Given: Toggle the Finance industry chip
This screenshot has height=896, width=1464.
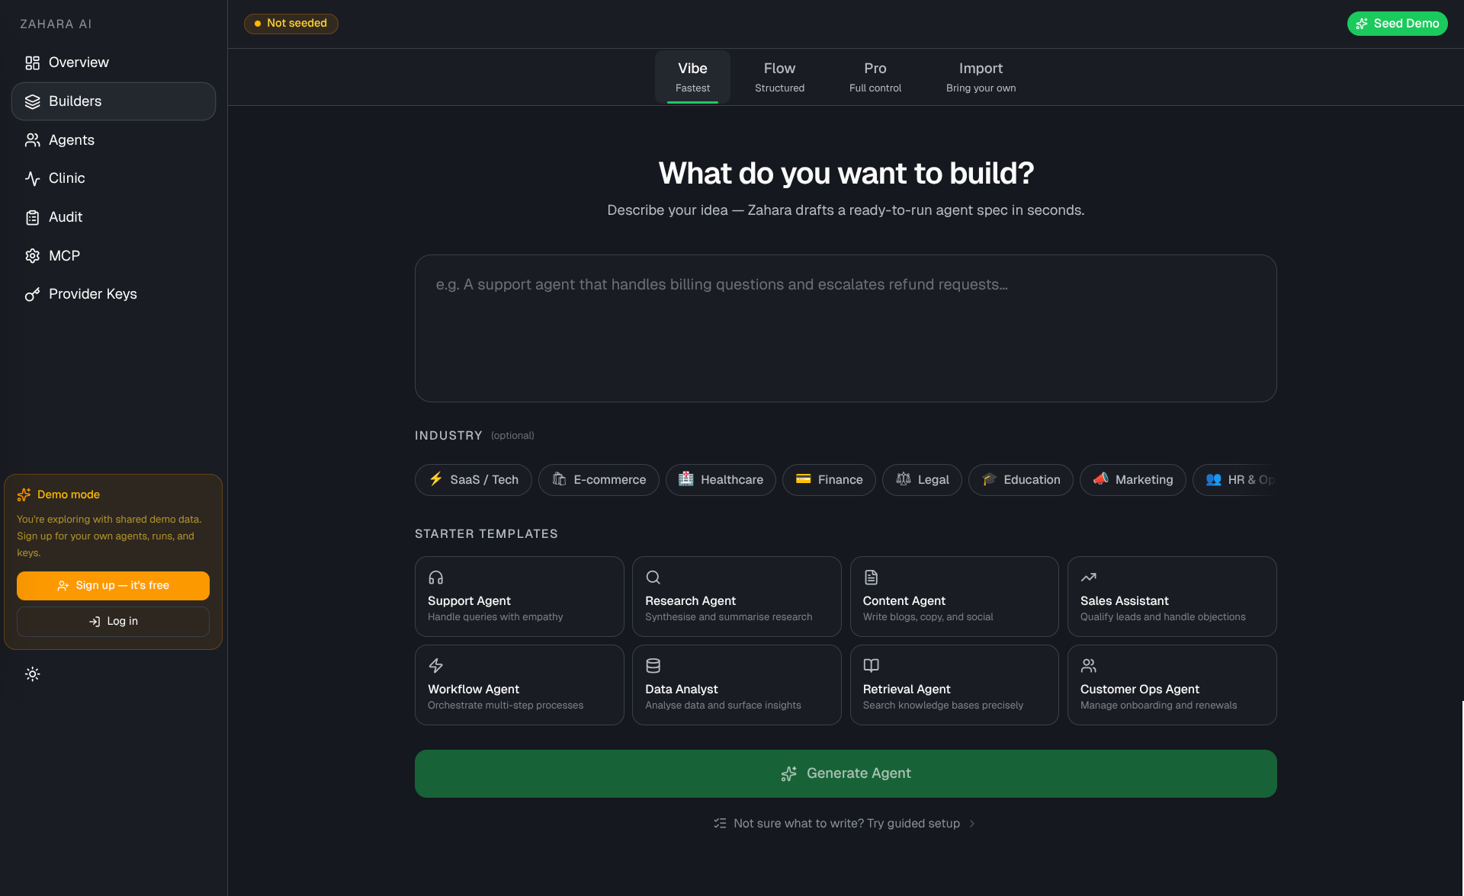Looking at the screenshot, I should (829, 480).
